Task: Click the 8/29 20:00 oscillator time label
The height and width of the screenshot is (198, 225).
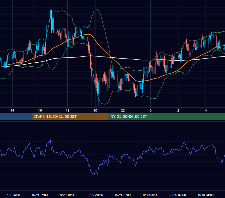Action: [x=95, y=195]
